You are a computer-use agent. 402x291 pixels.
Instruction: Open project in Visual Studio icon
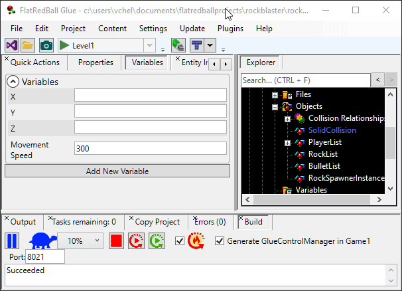pos(11,45)
